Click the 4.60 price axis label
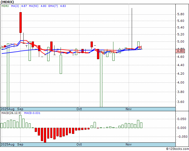 tap(181, 57)
